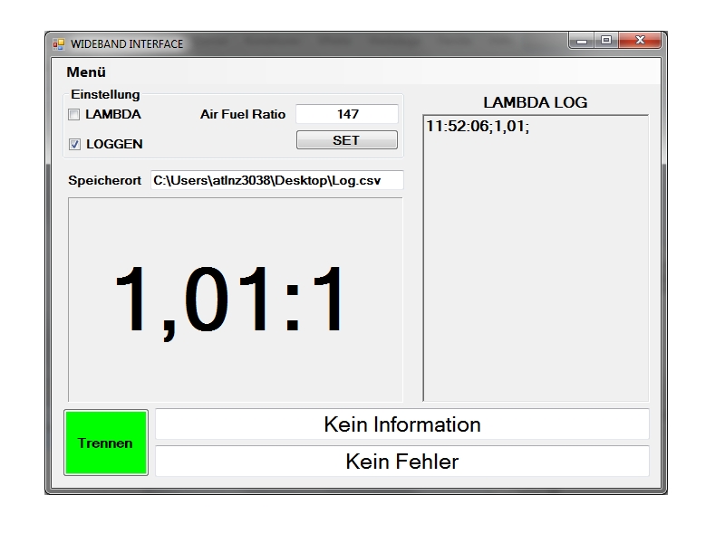
Task: Select the log entry 11:52:06;1,01;
Action: (476, 127)
